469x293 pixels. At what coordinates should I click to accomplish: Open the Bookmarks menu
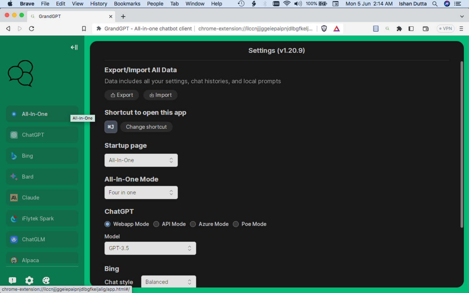[x=127, y=4]
